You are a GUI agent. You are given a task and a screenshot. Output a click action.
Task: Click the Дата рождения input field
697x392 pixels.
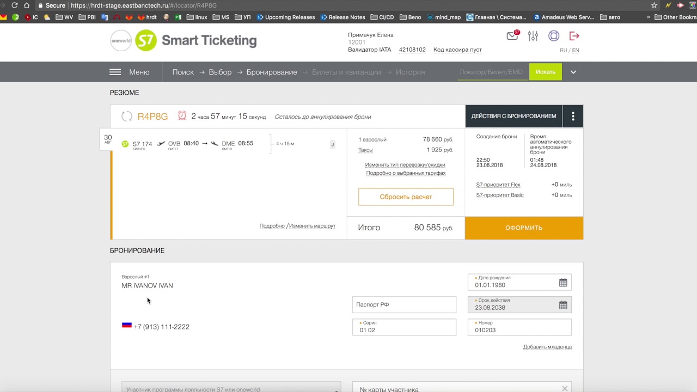tap(519, 282)
